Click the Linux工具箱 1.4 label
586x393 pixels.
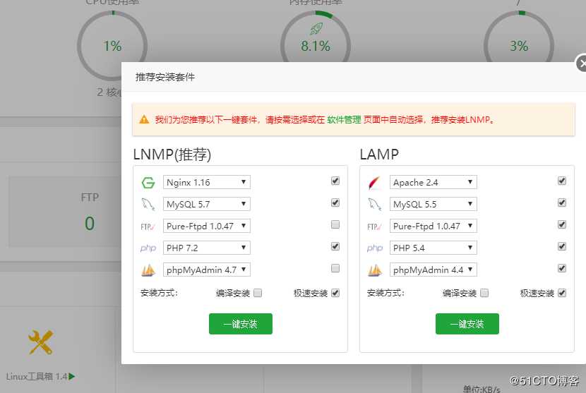(x=37, y=377)
